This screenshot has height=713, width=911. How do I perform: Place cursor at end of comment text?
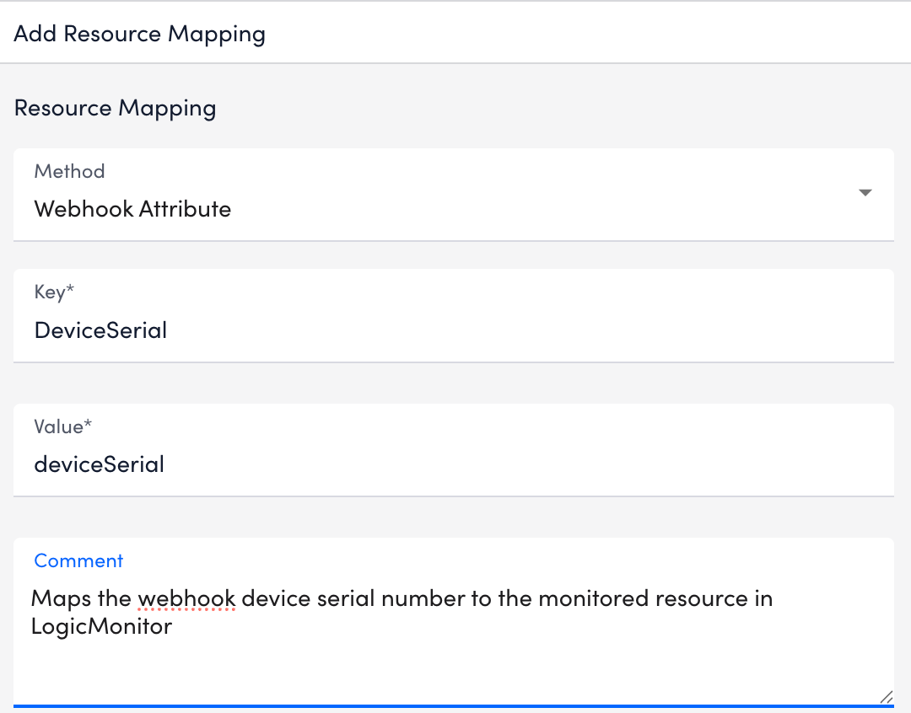point(174,625)
